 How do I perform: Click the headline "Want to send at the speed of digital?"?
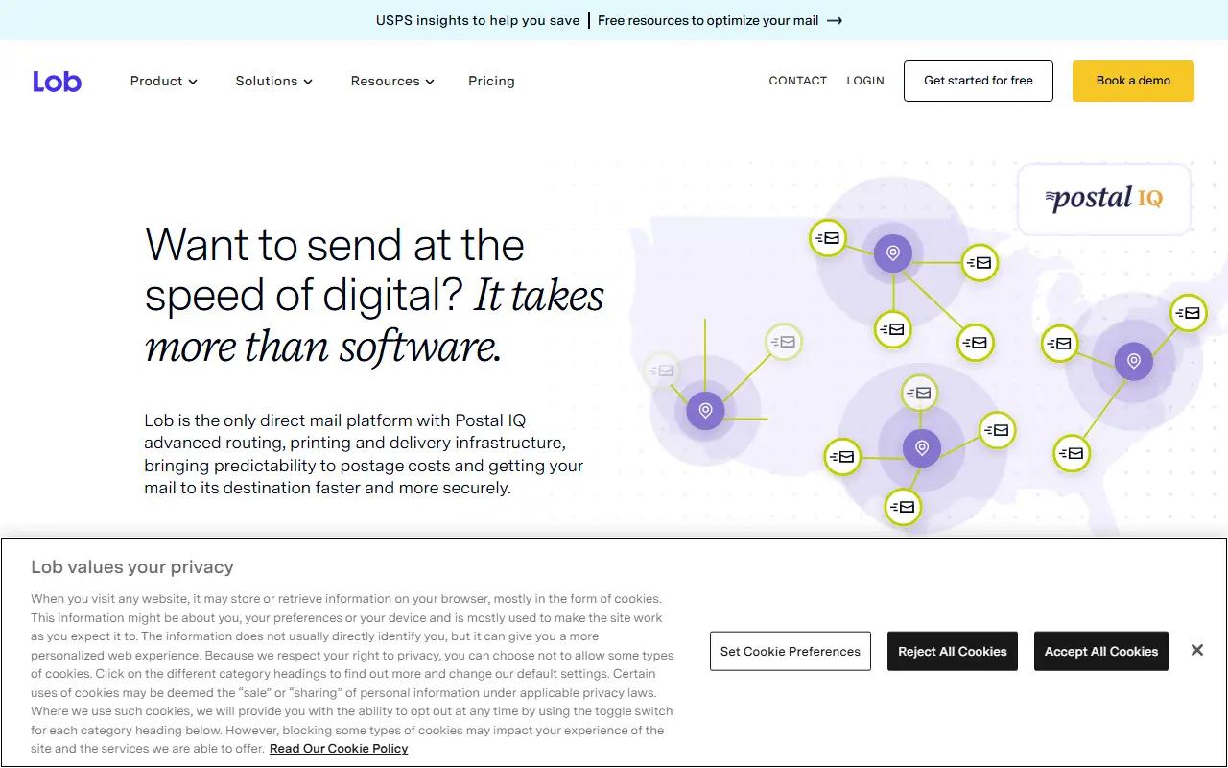point(335,270)
